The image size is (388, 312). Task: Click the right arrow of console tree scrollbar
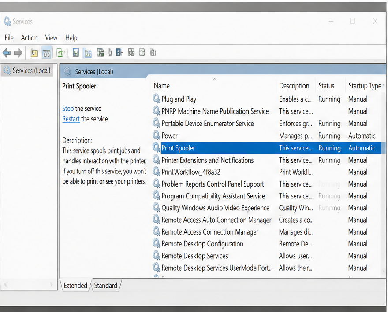(52, 285)
